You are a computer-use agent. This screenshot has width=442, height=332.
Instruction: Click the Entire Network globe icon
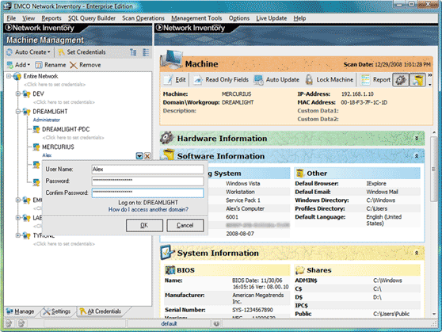coord(17,76)
